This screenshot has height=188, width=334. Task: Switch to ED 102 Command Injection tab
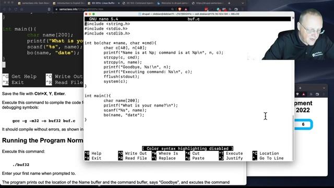point(138,3)
